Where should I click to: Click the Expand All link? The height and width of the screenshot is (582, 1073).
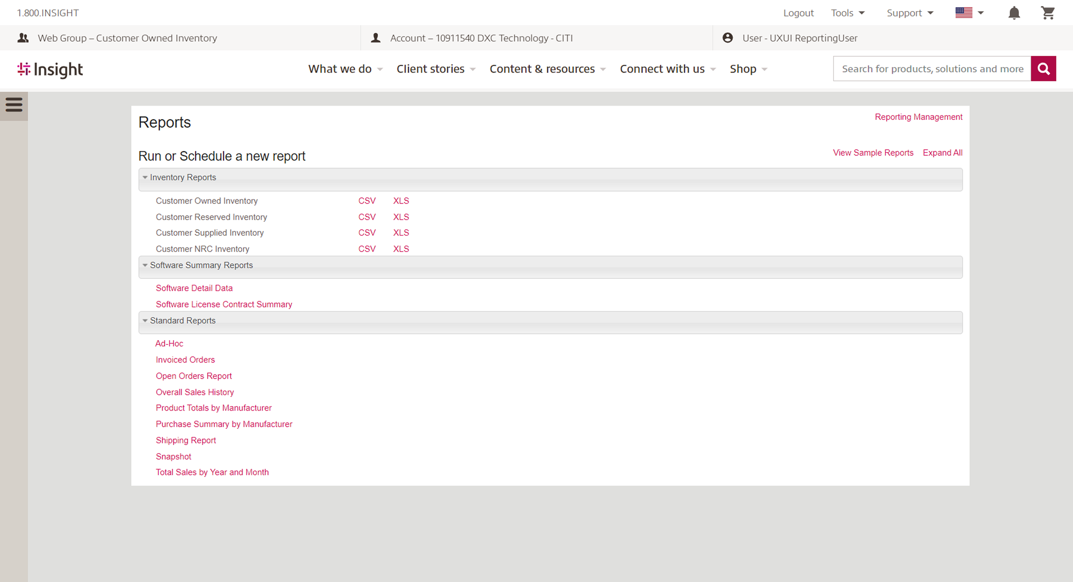click(942, 152)
